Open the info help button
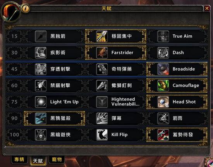Viewport: 213px width, 167px height. (x=26, y=9)
